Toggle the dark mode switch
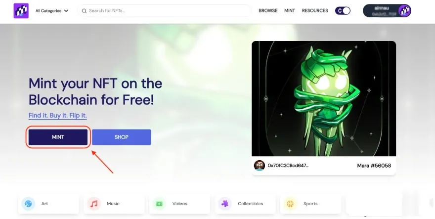Image resolution: width=435 pixels, height=219 pixels. 343,11
